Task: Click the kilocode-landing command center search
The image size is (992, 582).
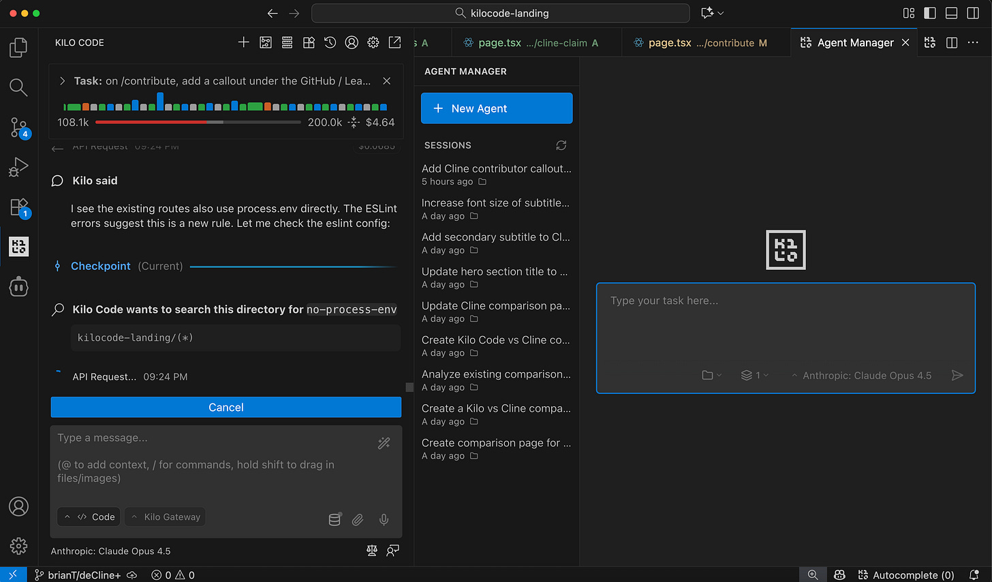Action: [501, 13]
